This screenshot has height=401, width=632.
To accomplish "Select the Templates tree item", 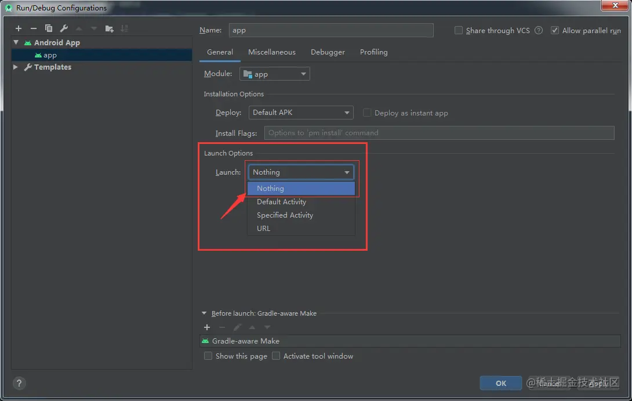I will tap(52, 67).
